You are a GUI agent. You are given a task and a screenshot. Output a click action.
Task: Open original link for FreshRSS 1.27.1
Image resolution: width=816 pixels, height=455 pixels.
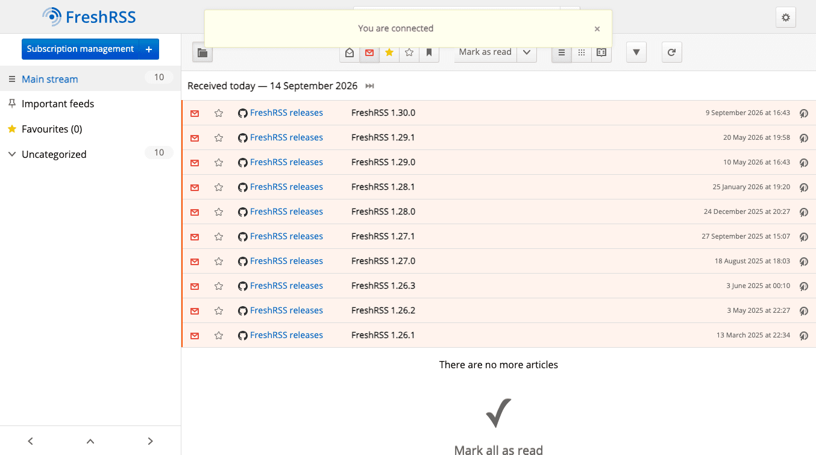(803, 237)
